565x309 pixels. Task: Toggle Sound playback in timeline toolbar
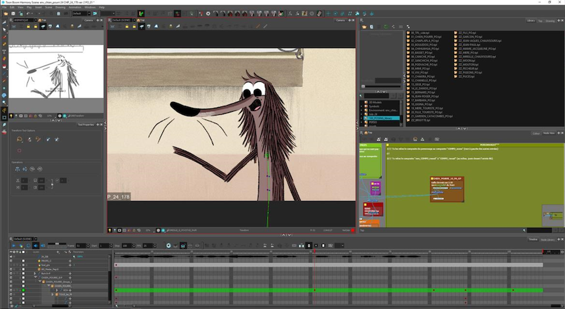point(36,245)
